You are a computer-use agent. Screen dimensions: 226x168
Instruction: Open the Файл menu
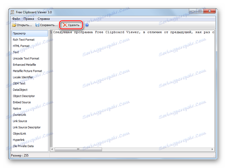tap(16, 19)
